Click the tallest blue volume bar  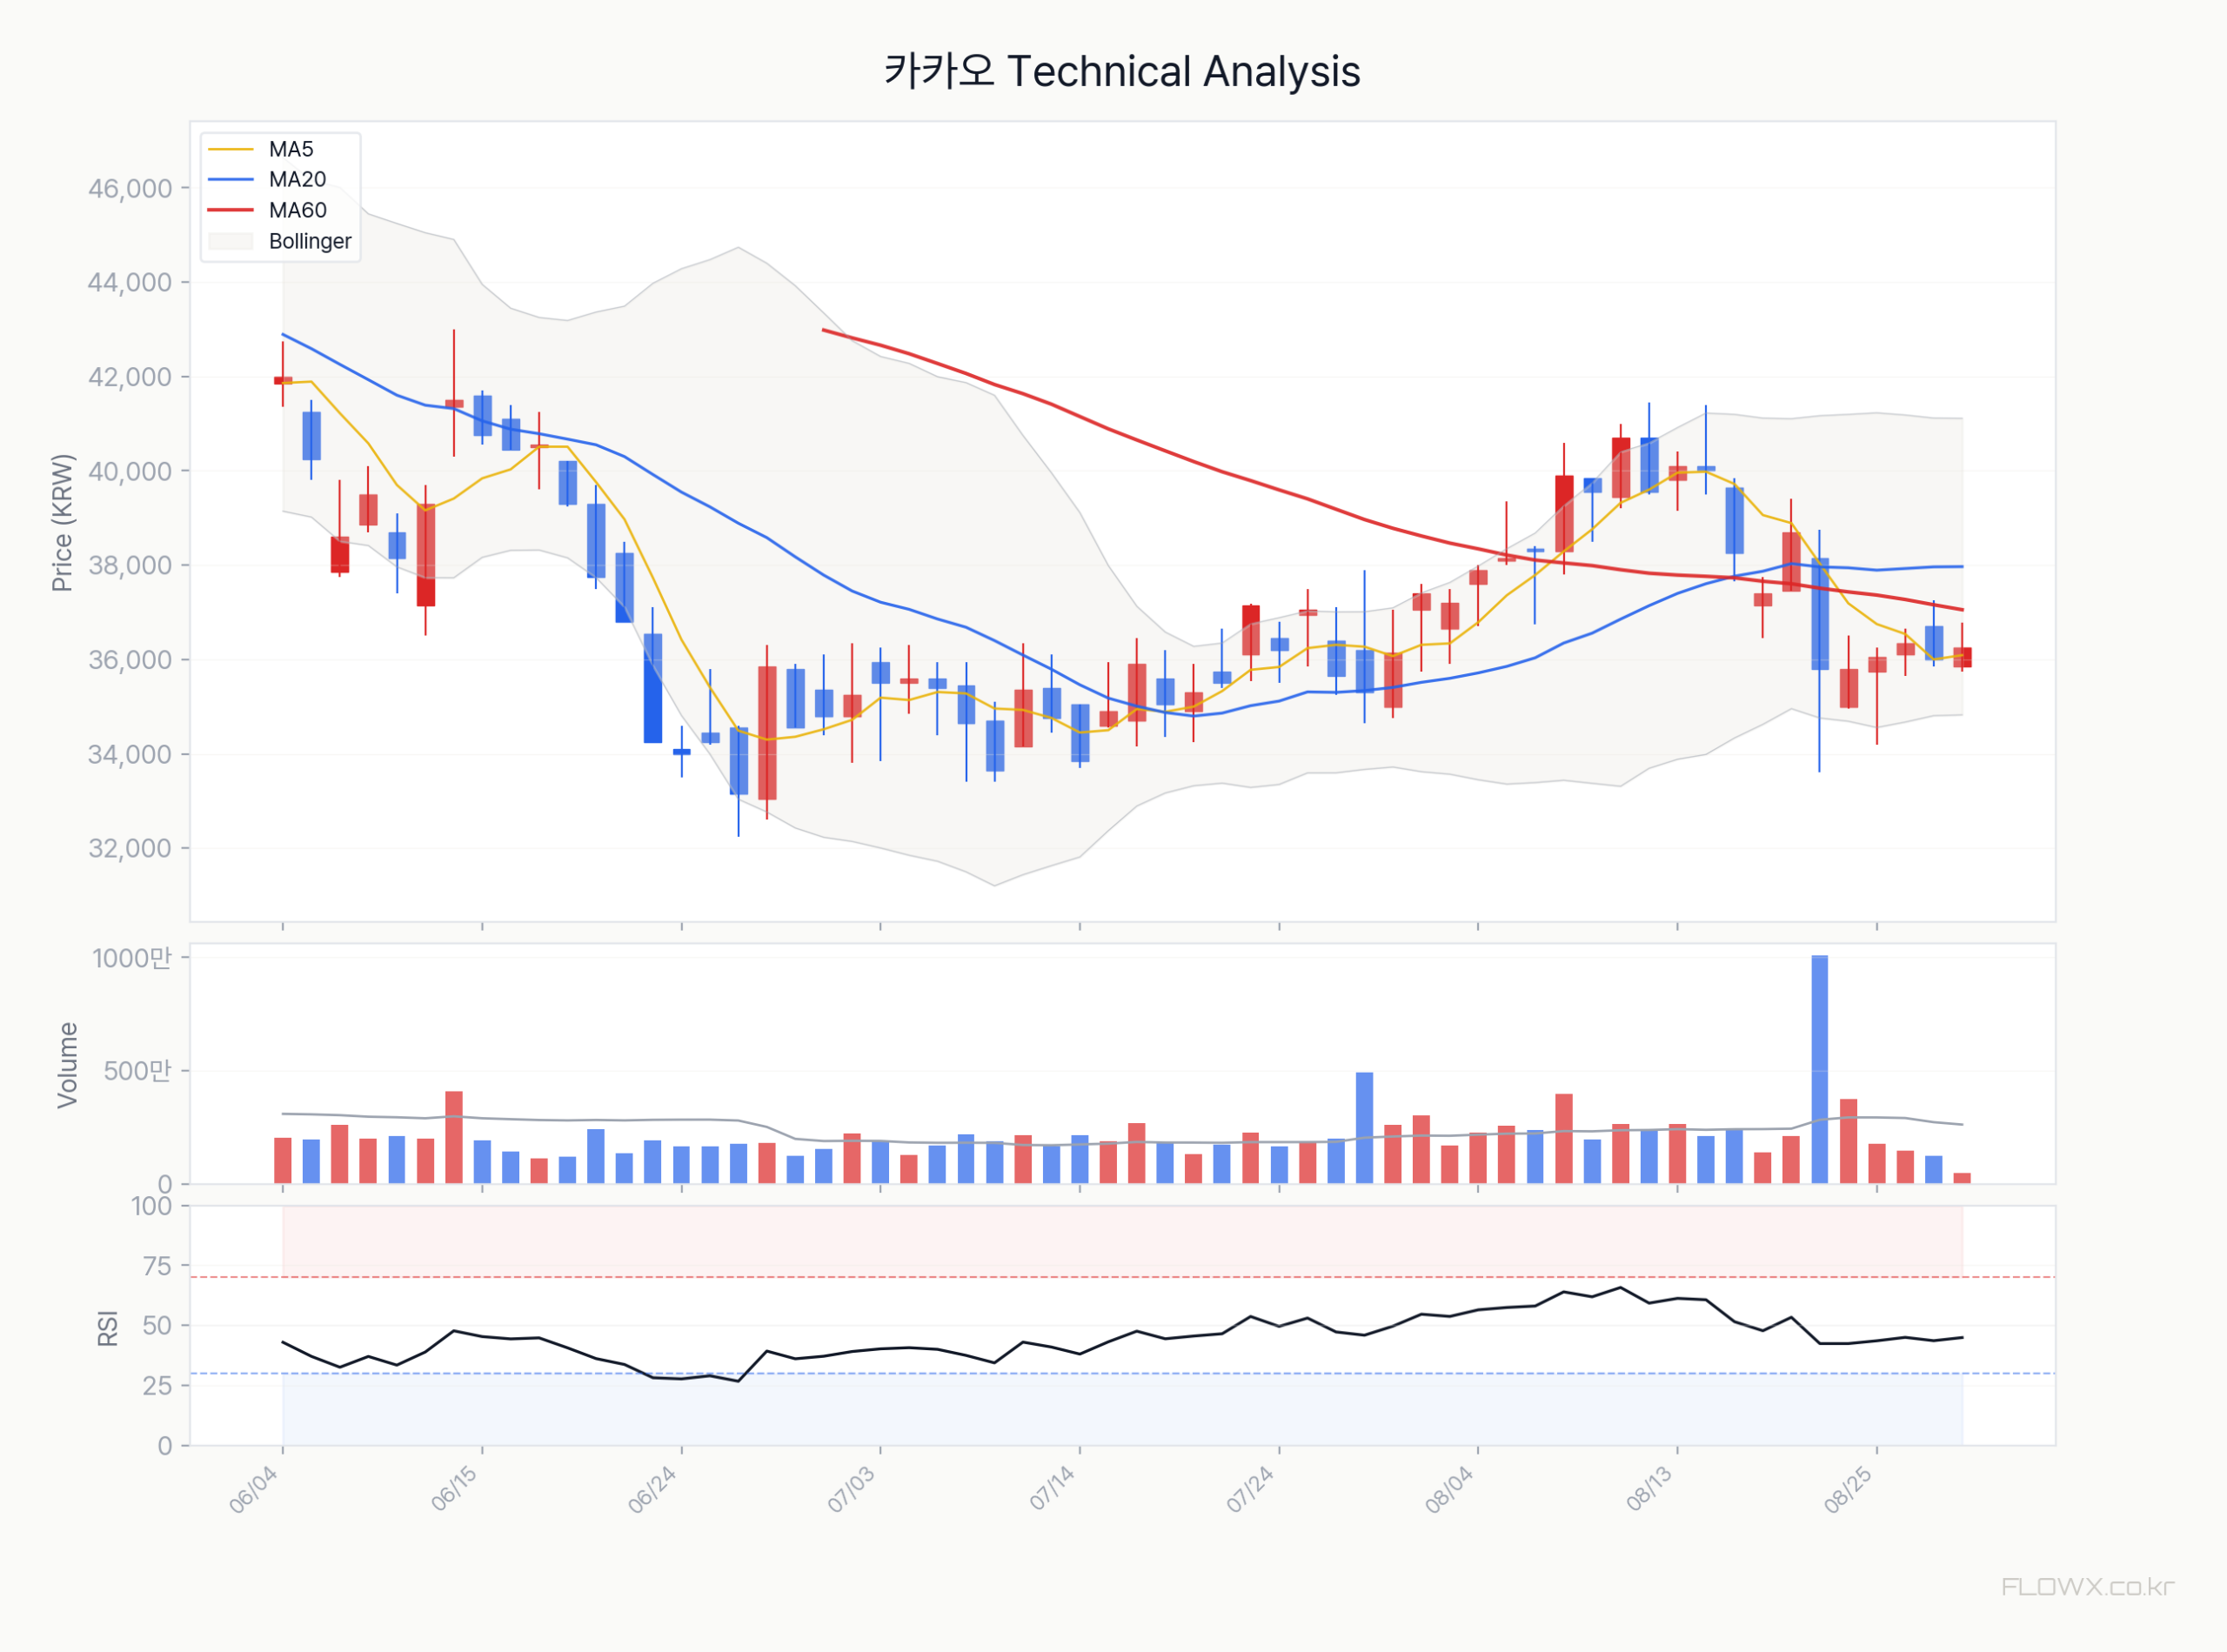(x=1819, y=1070)
